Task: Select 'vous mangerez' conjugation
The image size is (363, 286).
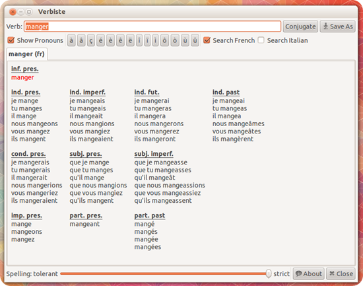Action: [156, 131]
